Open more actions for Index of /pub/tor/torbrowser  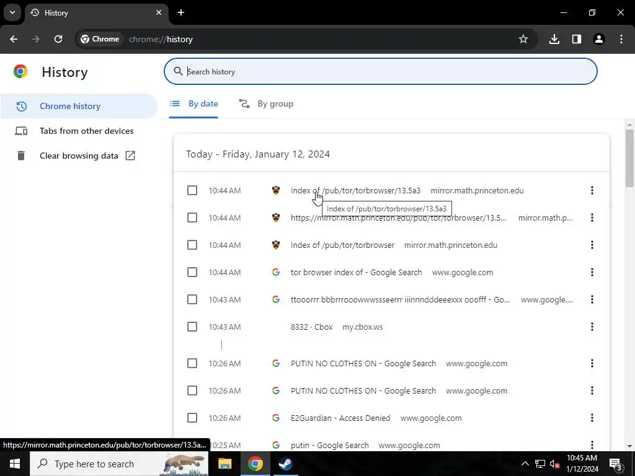point(592,245)
